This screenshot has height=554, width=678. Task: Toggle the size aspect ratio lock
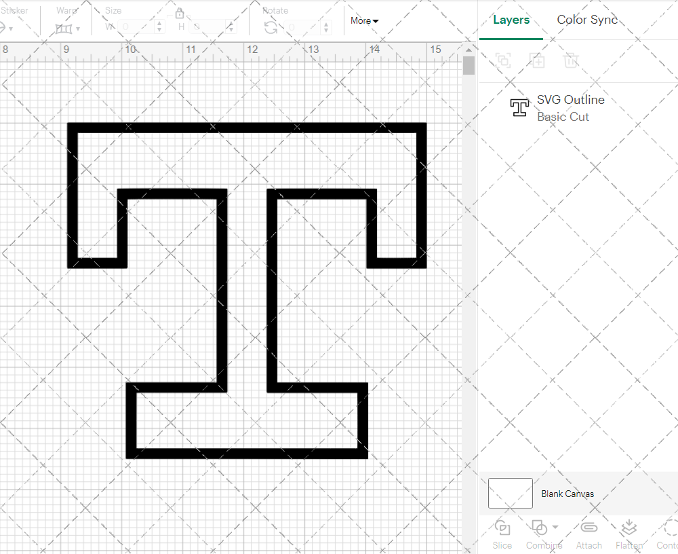pyautogui.click(x=180, y=14)
